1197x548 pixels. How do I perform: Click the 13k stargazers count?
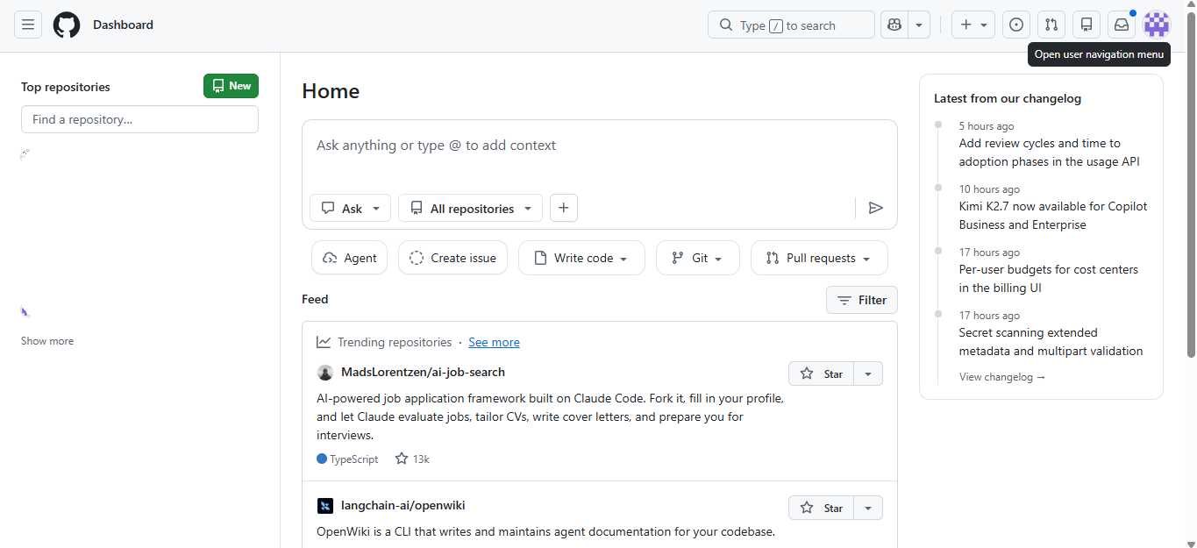[412, 459]
